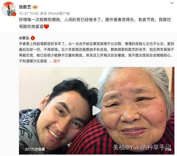This screenshot has width=177, height=156.
Task: Click the red heart emoji in post
Action: pyautogui.click(x=46, y=27)
